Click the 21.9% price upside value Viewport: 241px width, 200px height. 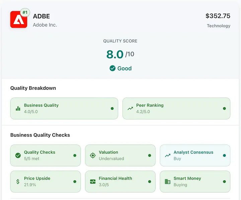(30, 185)
